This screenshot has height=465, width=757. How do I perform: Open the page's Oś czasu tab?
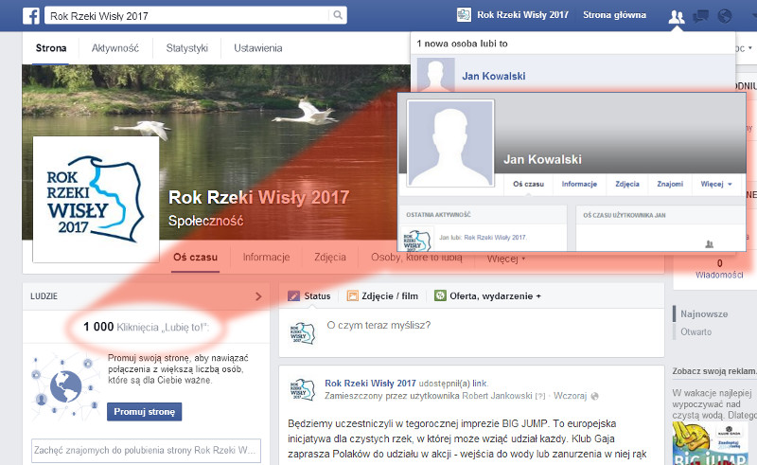195,258
